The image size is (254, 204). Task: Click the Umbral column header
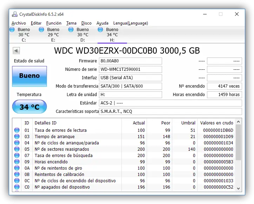185,123
